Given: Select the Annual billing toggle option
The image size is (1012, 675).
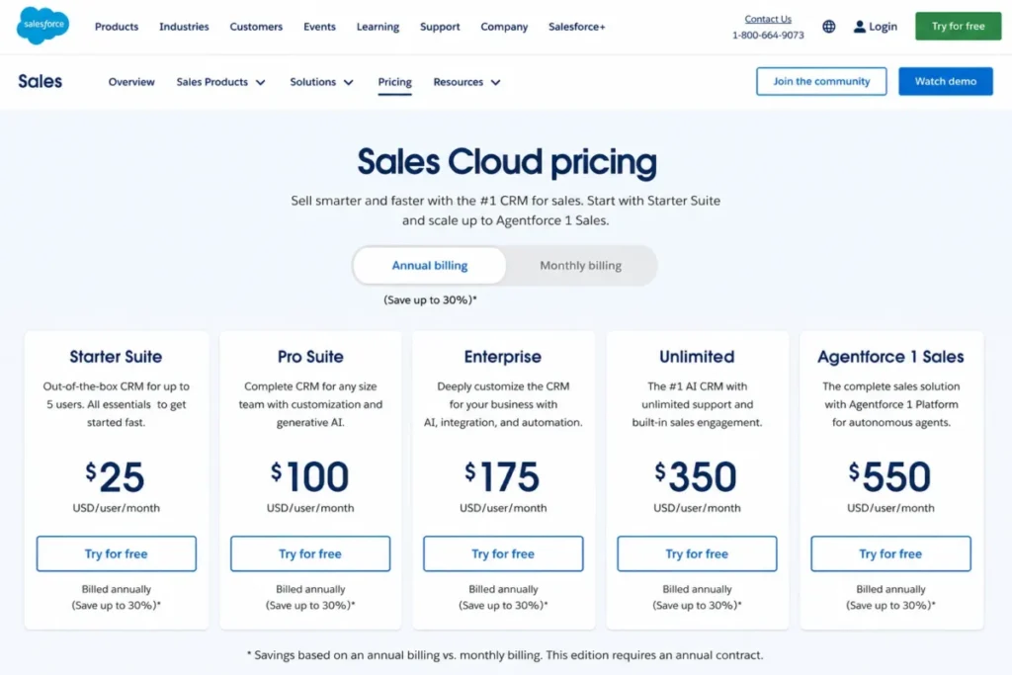Looking at the screenshot, I should [x=430, y=265].
